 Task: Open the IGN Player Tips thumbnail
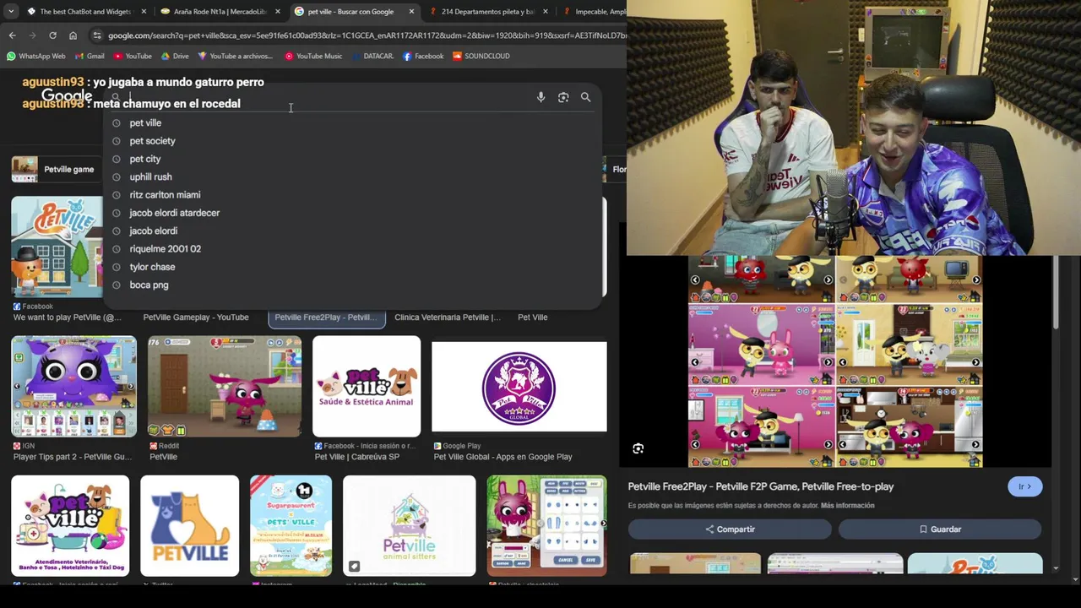(73, 387)
